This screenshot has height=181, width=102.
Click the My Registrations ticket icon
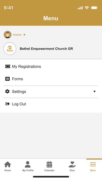coord(8,66)
